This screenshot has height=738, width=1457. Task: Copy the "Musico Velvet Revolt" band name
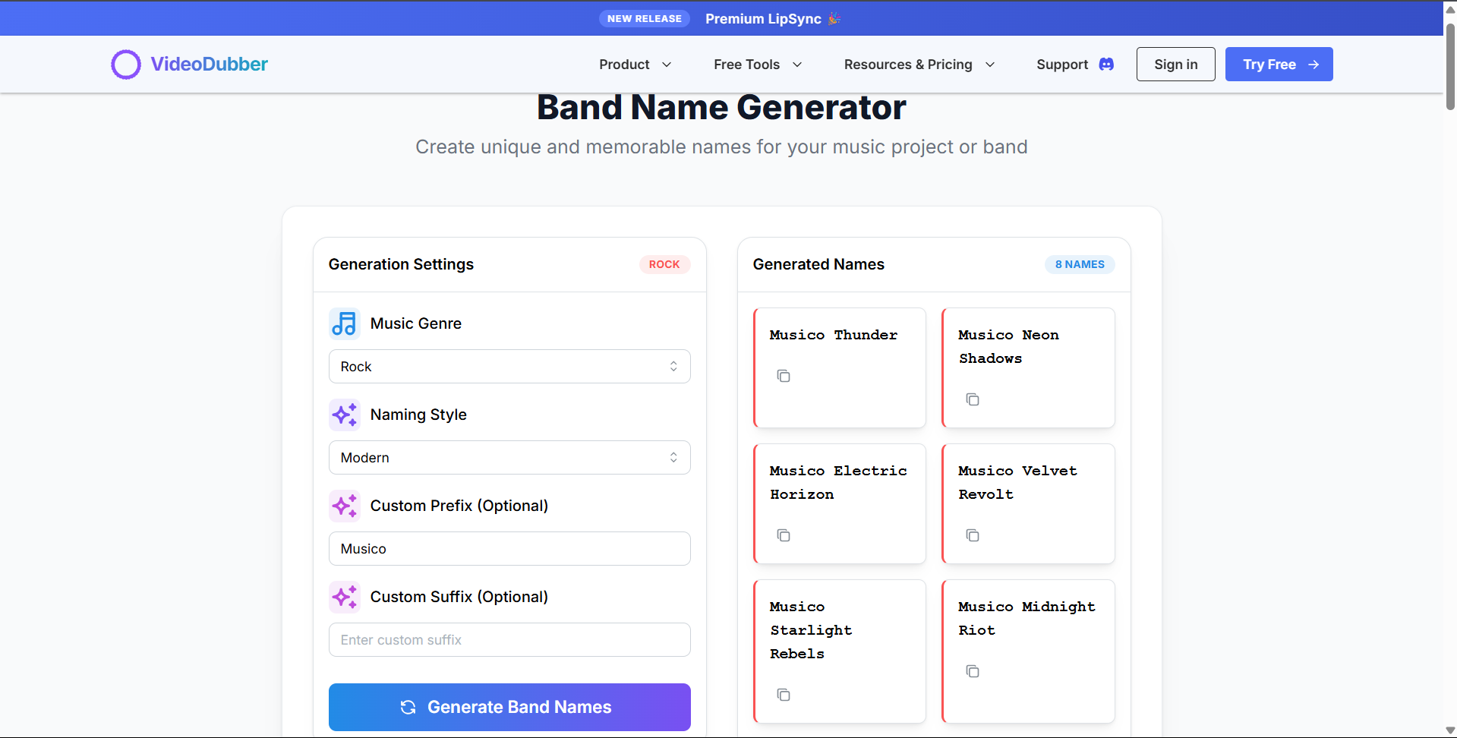coord(973,535)
